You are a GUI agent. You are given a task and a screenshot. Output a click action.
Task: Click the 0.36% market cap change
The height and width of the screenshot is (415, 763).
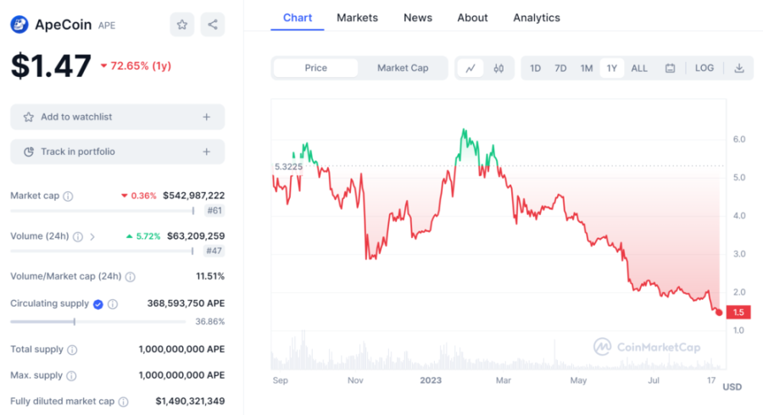(139, 196)
